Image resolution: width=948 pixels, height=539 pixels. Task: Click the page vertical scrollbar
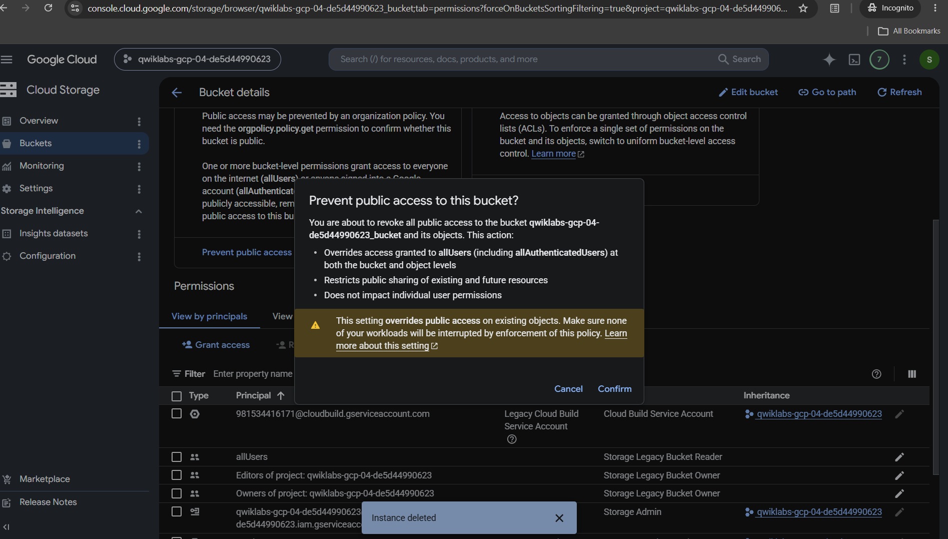(936, 347)
